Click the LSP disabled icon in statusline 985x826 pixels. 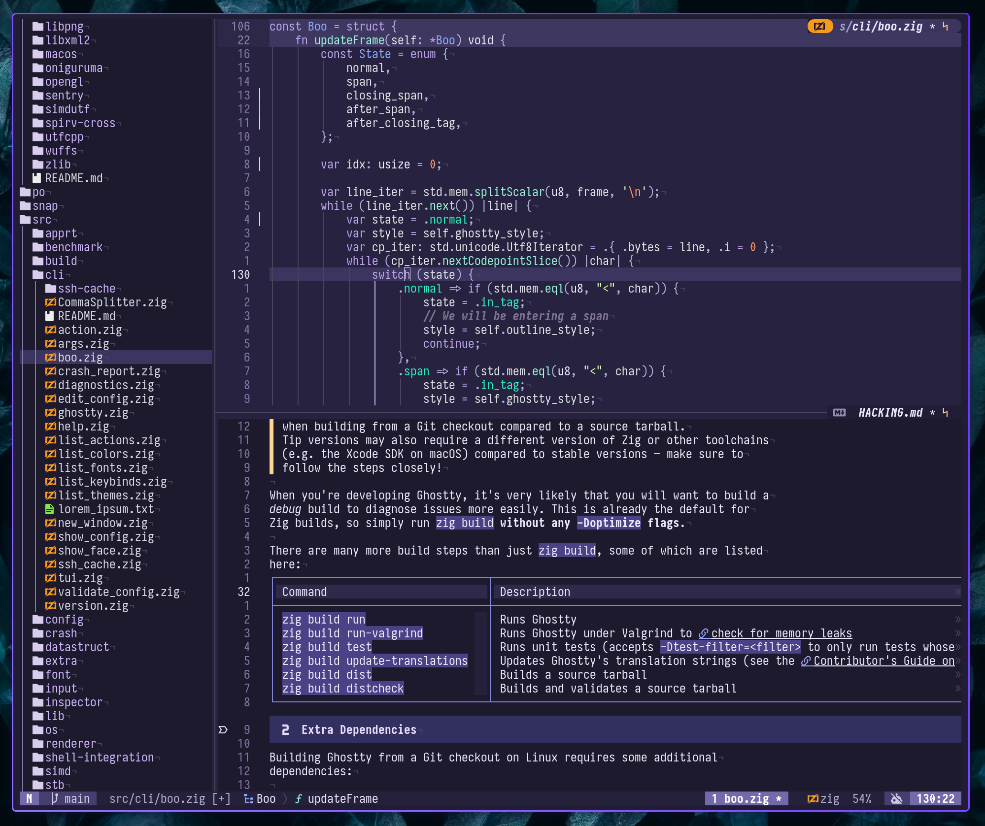click(896, 798)
